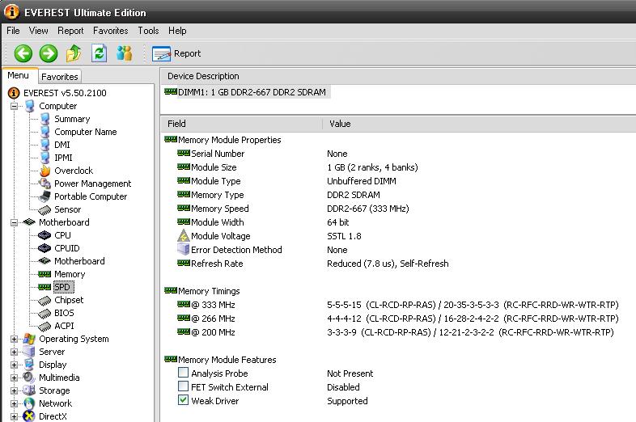Viewport: 636px width, 422px height.
Task: Expand the DirectX tree node
Action: click(x=15, y=416)
